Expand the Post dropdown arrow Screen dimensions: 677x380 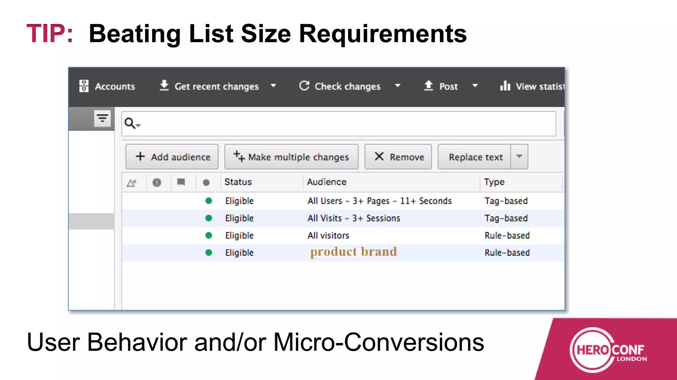pos(475,86)
